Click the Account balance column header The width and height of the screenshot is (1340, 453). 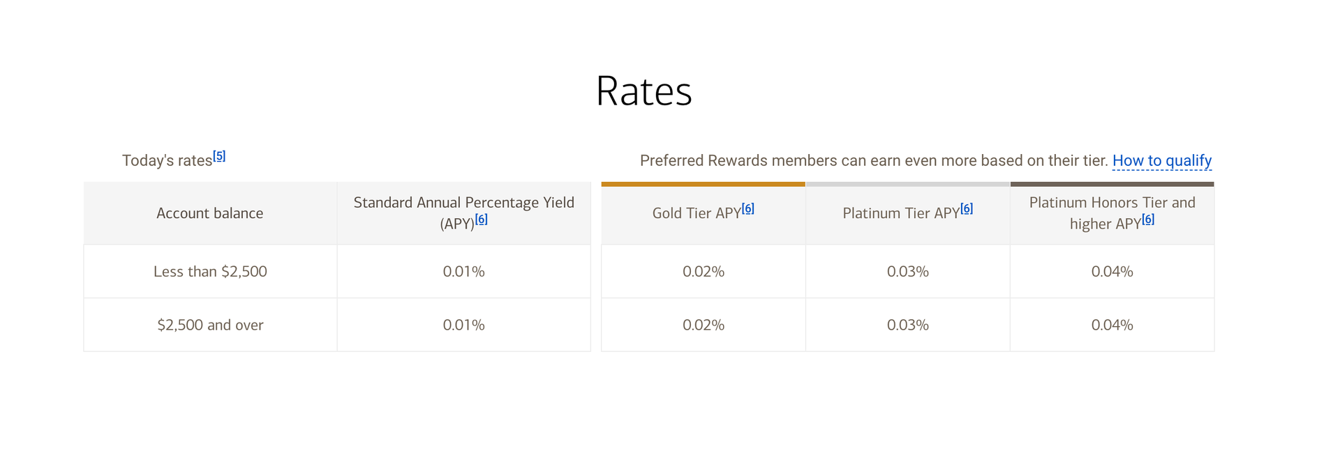pos(209,213)
